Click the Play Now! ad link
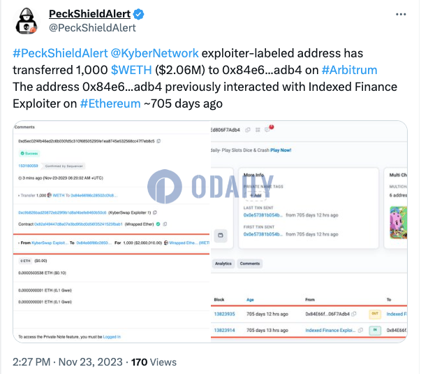The image size is (421, 374). point(281,150)
